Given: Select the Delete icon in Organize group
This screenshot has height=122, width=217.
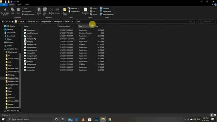Looking at the screenshot, I should click(51, 11).
